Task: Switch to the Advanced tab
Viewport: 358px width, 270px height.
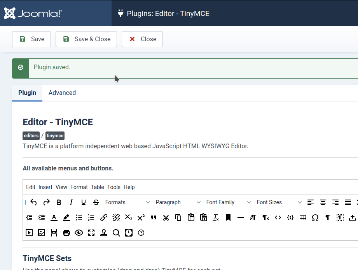Action: [x=62, y=93]
